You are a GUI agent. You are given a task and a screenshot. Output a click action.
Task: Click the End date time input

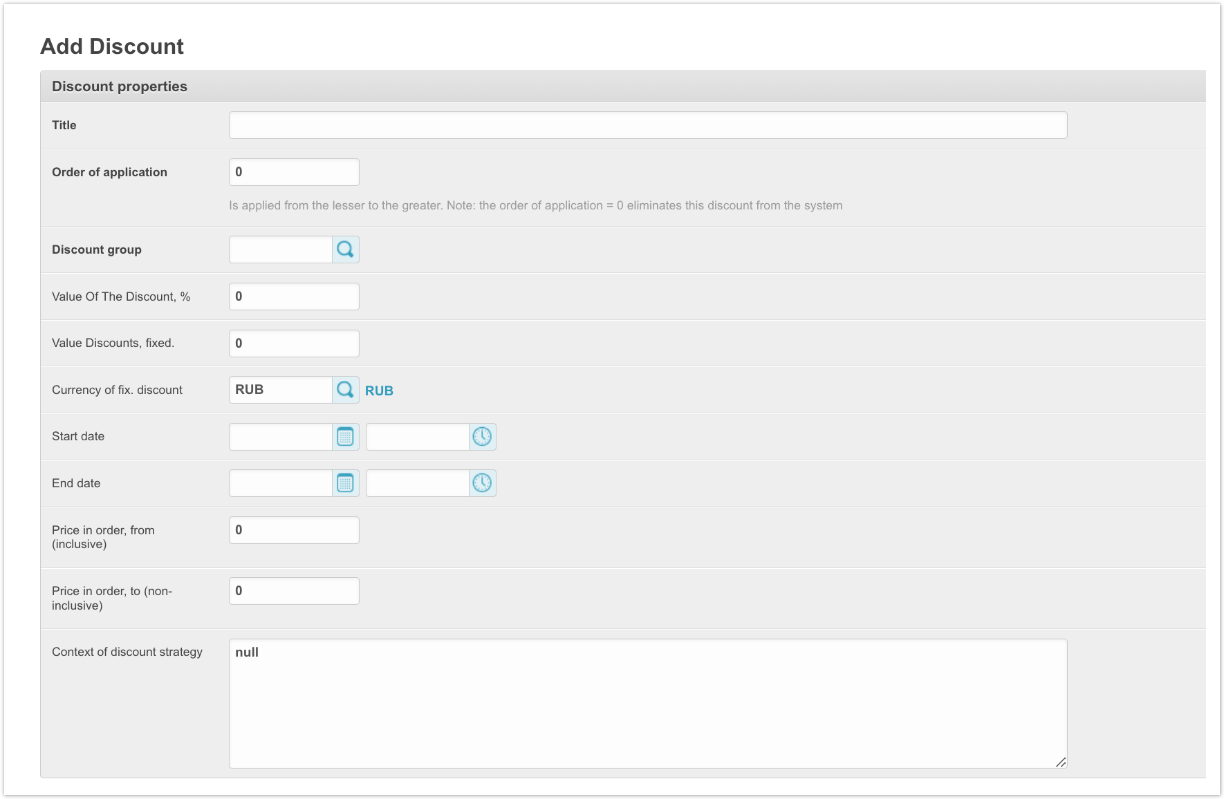pyautogui.click(x=418, y=483)
